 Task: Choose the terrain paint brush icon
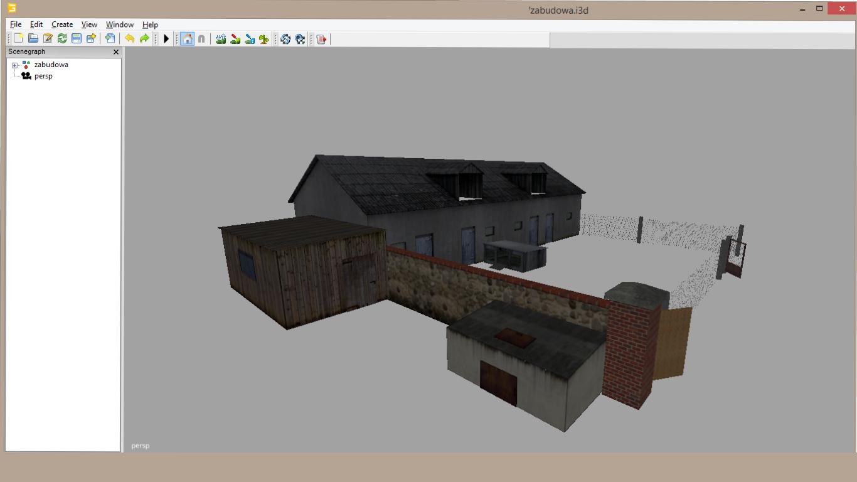point(235,39)
